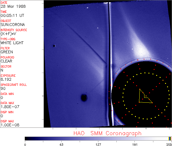
Task: Select the WHITE LIGHT observation type
Action: coord(12,43)
